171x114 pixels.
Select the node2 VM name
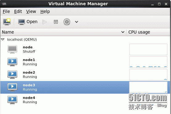[x=29, y=72]
